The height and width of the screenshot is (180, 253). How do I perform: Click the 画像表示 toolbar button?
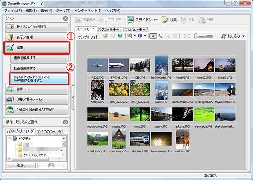tap(85, 20)
